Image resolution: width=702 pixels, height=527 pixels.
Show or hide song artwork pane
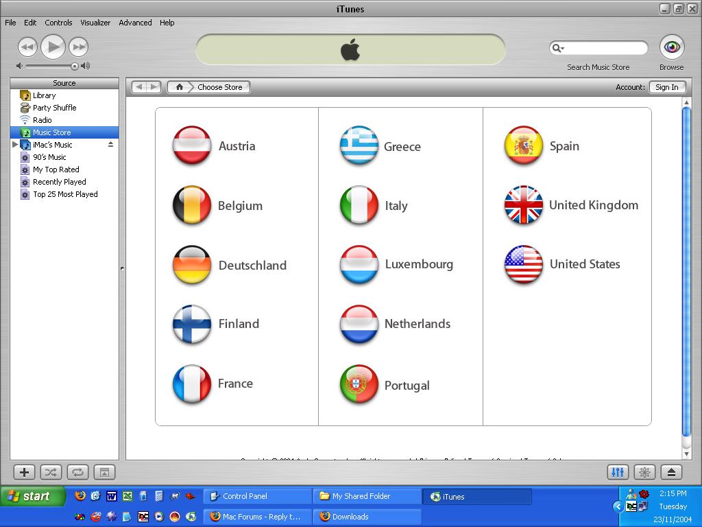104,472
